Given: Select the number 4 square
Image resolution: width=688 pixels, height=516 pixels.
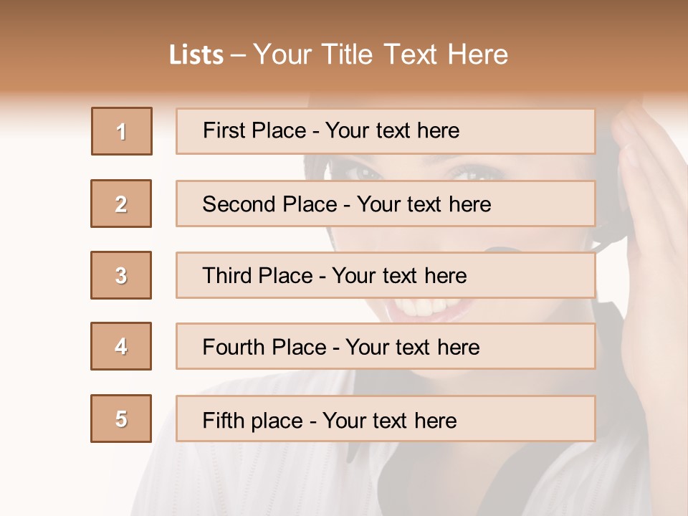Looking at the screenshot, I should (121, 346).
